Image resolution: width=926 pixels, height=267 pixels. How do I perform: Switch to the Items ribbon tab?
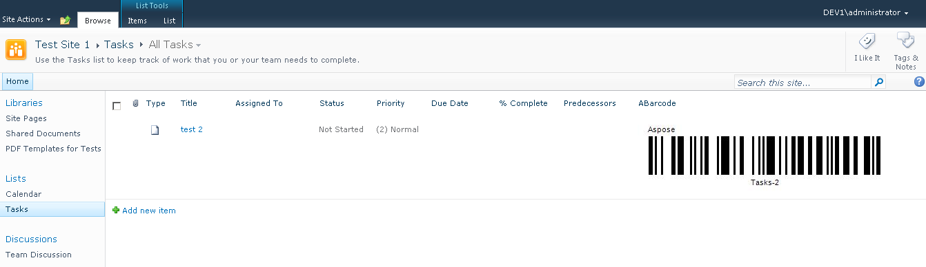(x=137, y=21)
